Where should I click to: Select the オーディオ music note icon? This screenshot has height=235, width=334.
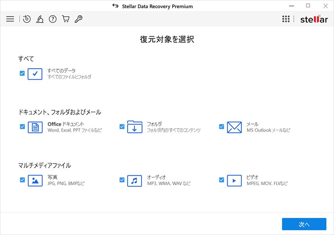(x=134, y=181)
